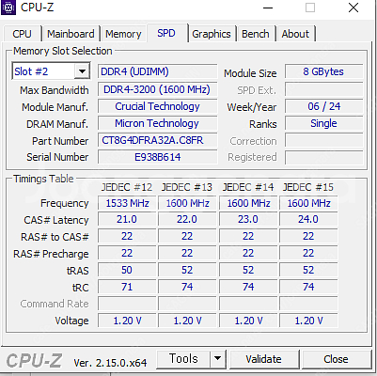Minimize the CPU-Z window
This screenshot has height=376, width=377.
click(x=268, y=8)
